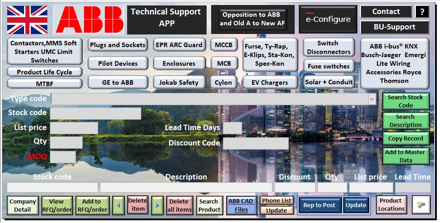The height and width of the screenshot is (223, 440).
Task: Select EPR ARC Guard category
Action: click(x=179, y=45)
